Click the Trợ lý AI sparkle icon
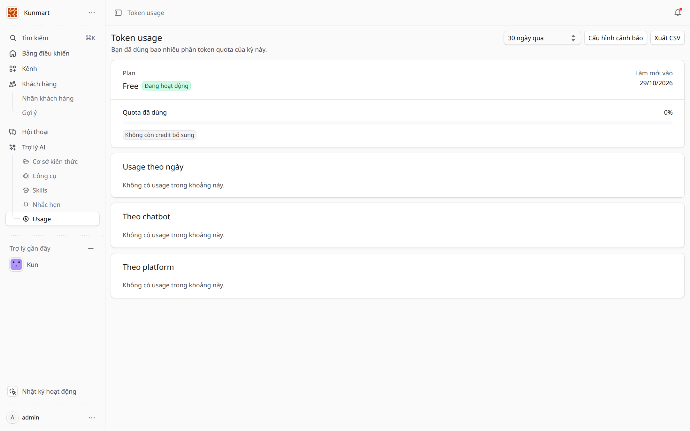This screenshot has width=690, height=431. [13, 147]
